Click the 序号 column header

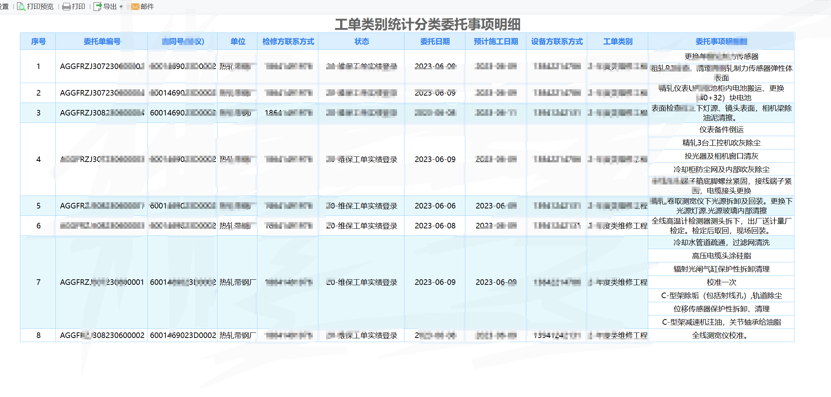(x=38, y=41)
